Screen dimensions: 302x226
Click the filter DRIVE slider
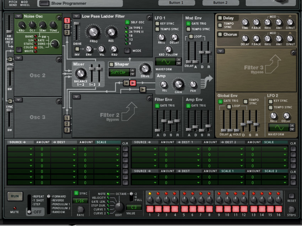click(77, 24)
